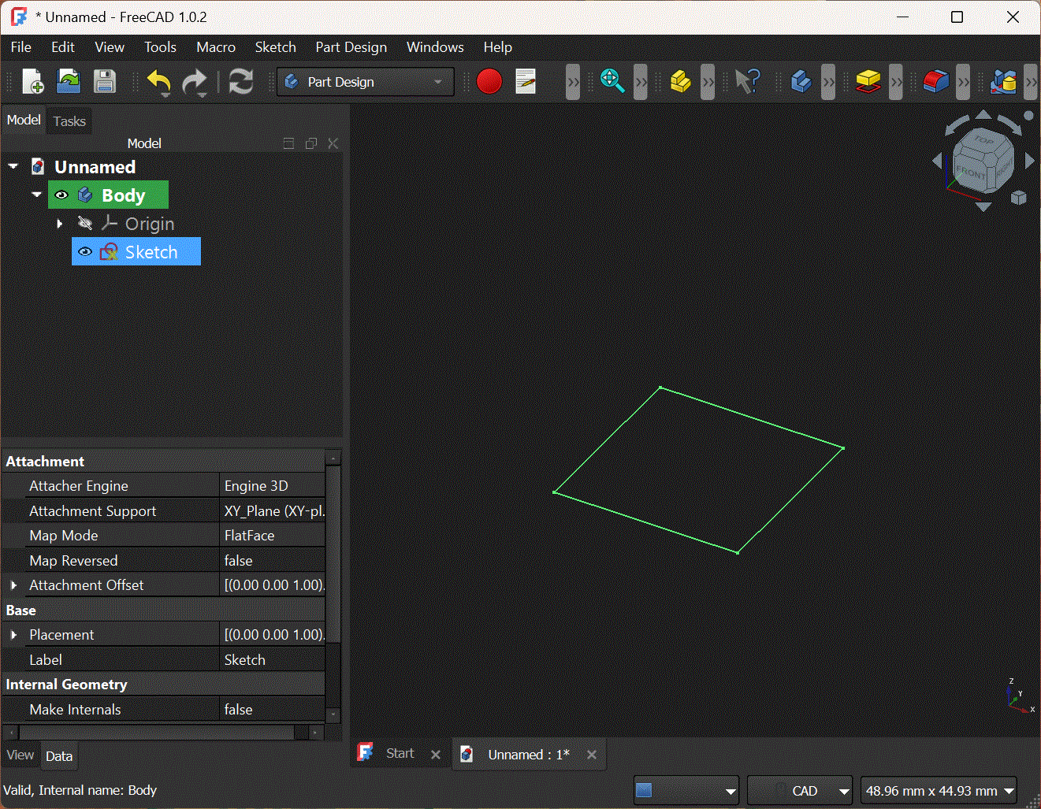Click the What's This help icon
The width and height of the screenshot is (1041, 809).
pyautogui.click(x=747, y=81)
